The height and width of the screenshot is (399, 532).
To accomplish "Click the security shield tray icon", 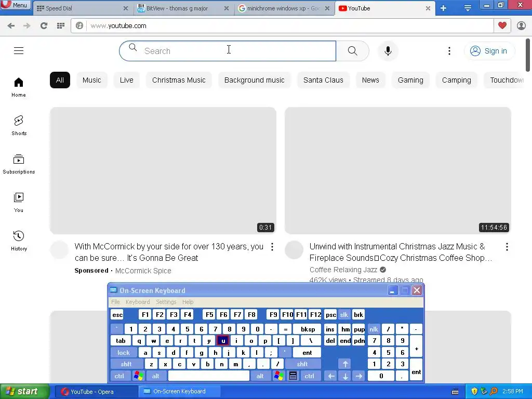I will coord(474,391).
